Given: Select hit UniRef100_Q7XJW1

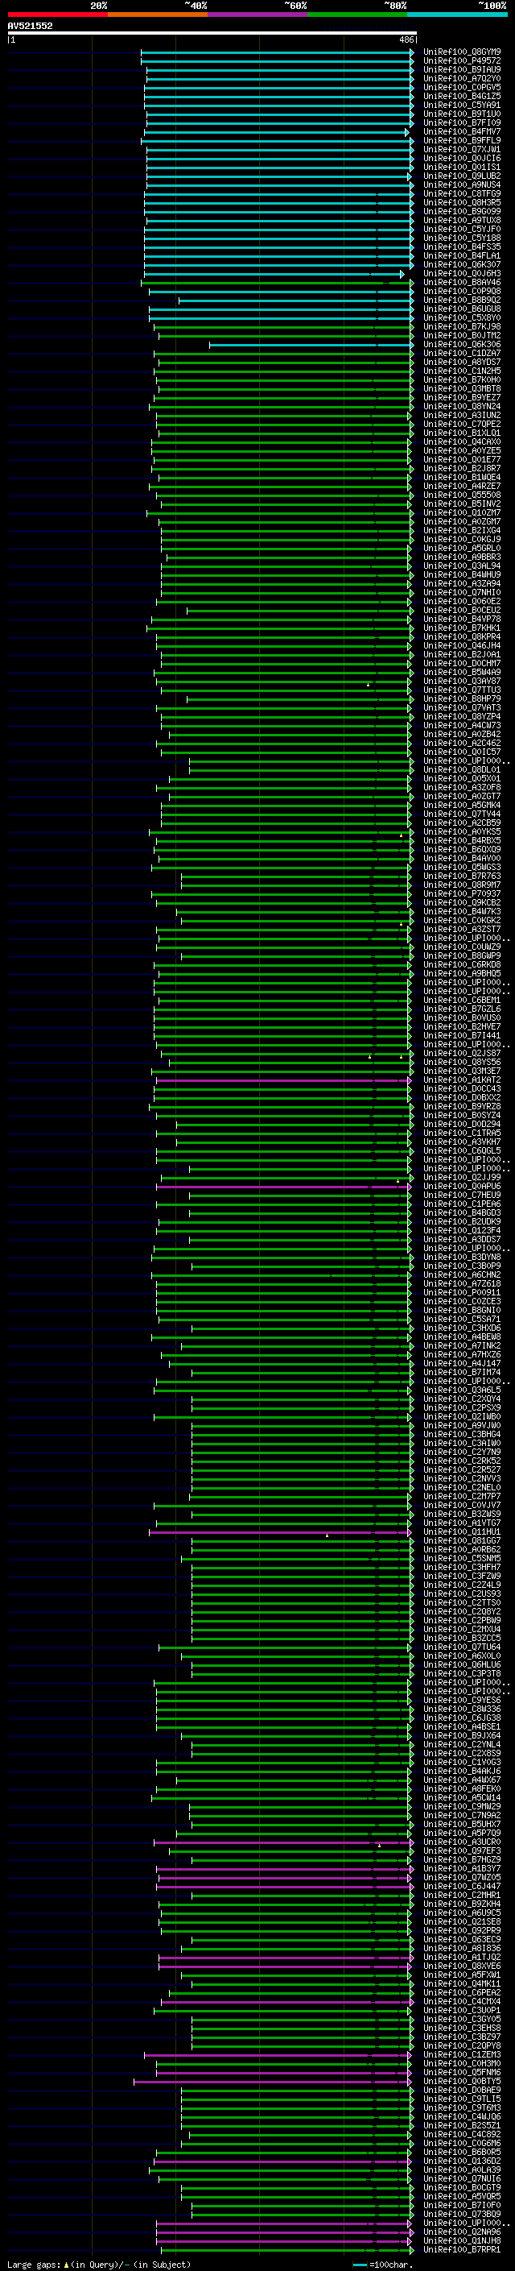Looking at the screenshot, I should pyautogui.click(x=462, y=149).
